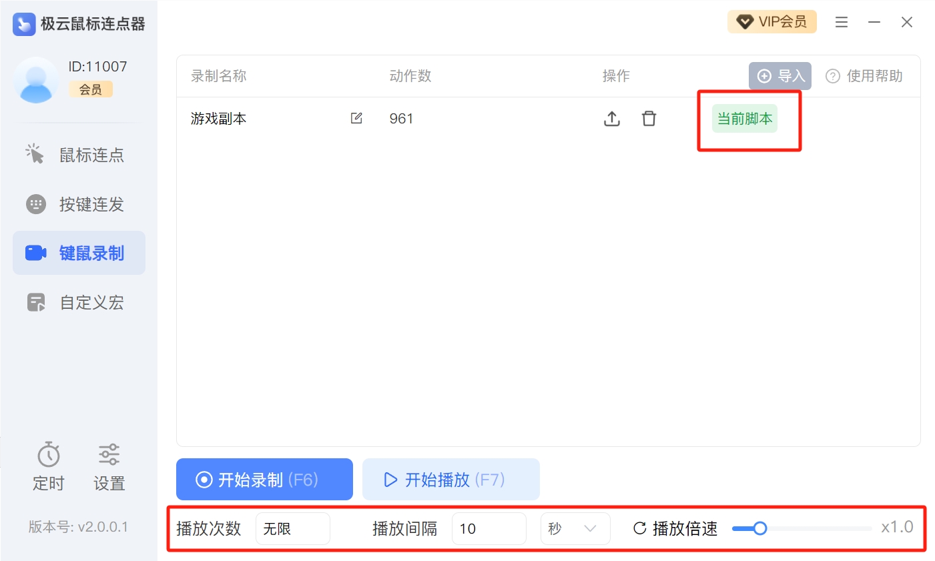Click the hamburger menu icon in title bar
The height and width of the screenshot is (561, 935).
coord(842,22)
